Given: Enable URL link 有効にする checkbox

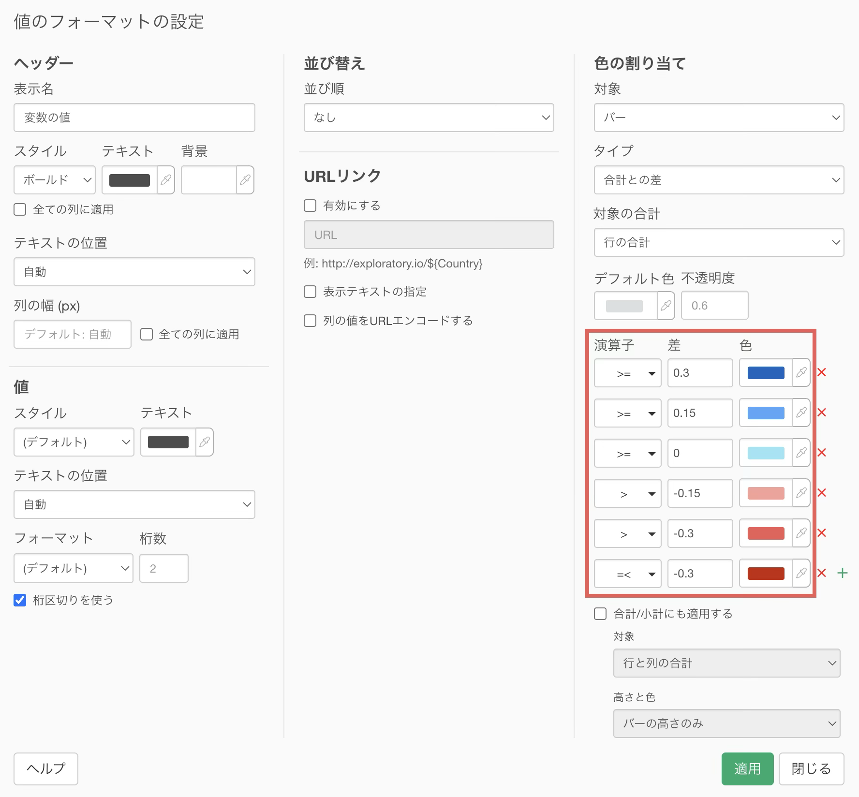Looking at the screenshot, I should click(310, 206).
